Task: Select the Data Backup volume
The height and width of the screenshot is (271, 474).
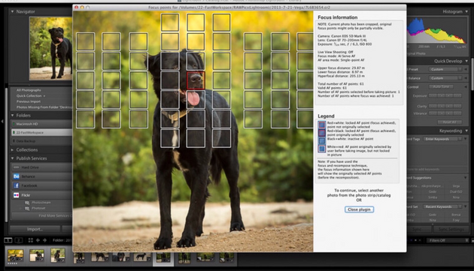Action: (41, 141)
